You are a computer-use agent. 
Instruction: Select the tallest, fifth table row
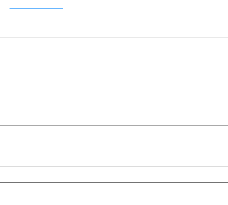(x=114, y=146)
